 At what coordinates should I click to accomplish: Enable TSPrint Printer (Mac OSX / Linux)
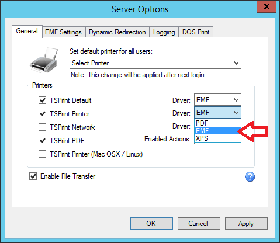[x=42, y=154]
